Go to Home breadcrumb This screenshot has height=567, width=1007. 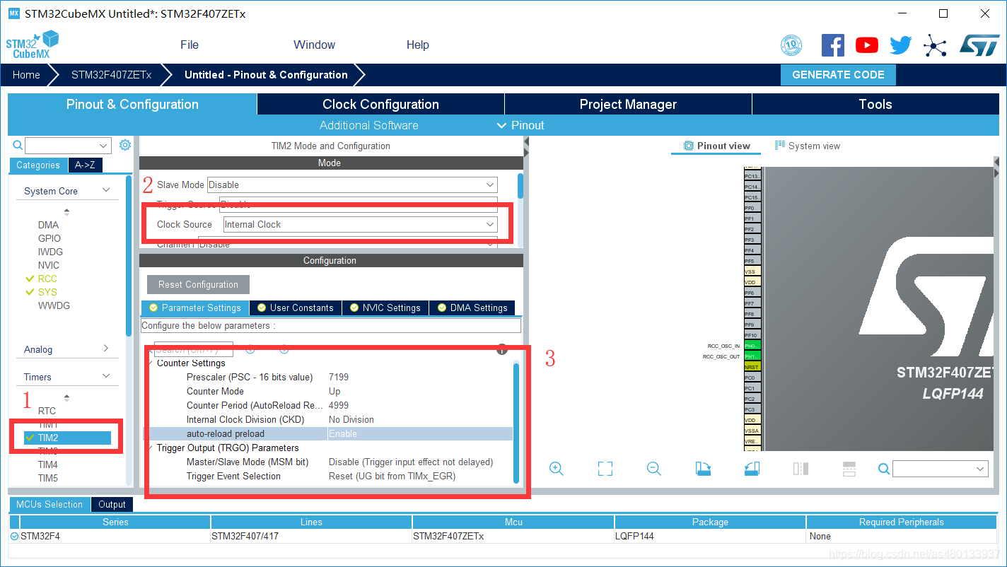click(26, 74)
